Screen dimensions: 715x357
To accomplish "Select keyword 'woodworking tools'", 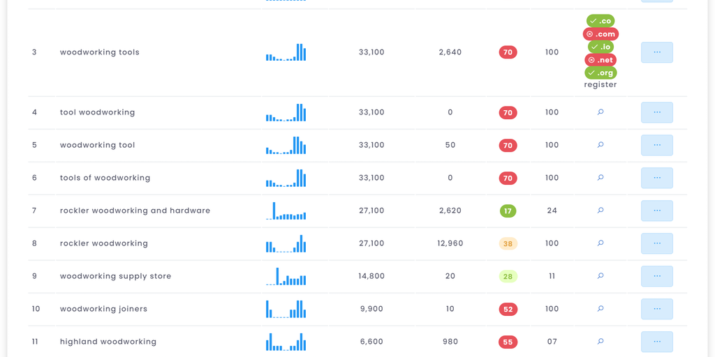I will 99,52.
